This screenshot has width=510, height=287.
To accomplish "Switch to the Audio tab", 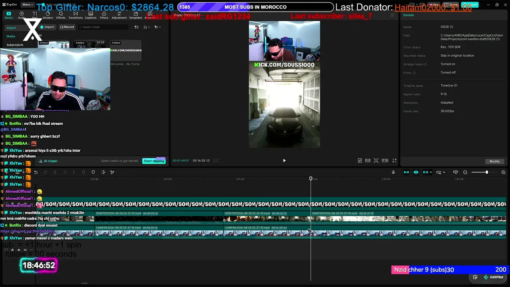I will 22,15.
